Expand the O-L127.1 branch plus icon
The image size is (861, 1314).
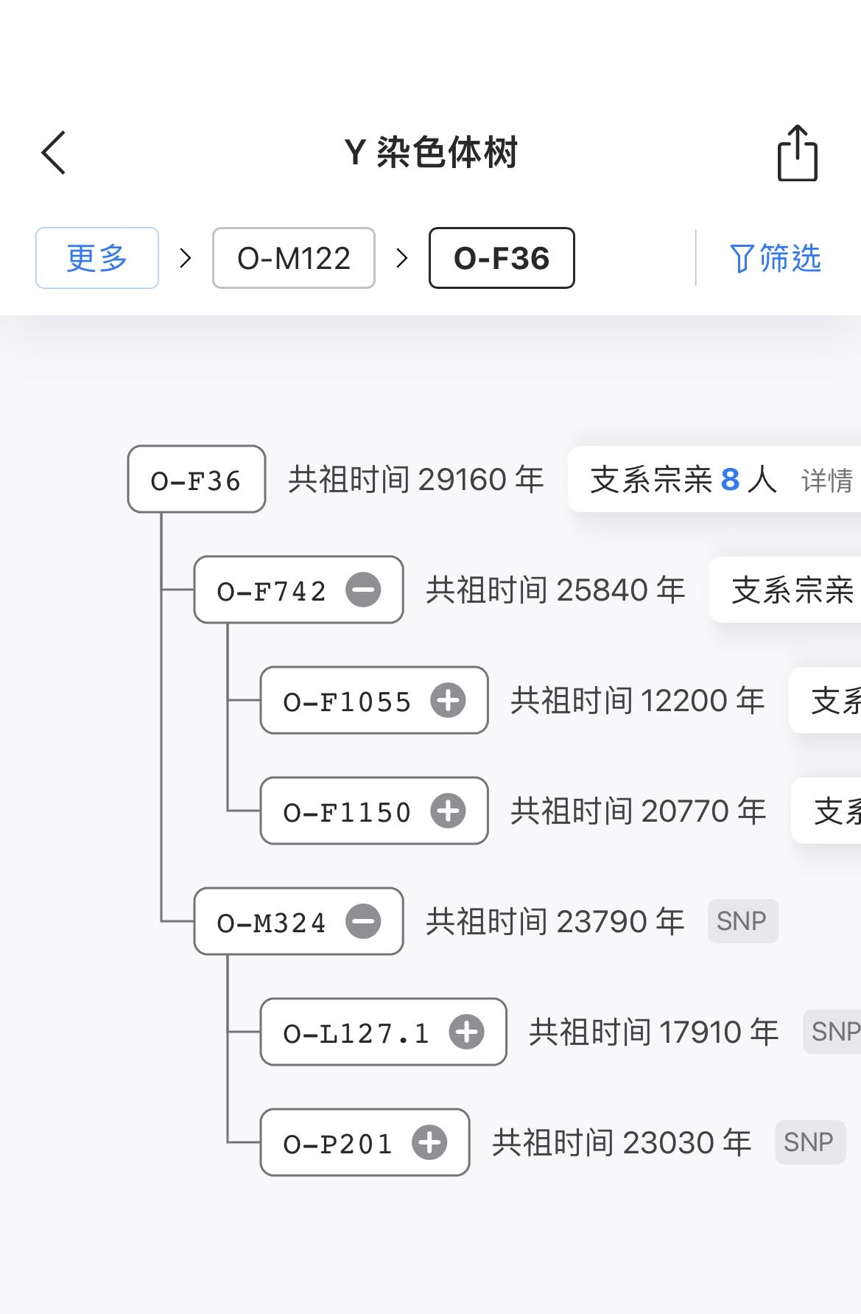[x=467, y=1032]
